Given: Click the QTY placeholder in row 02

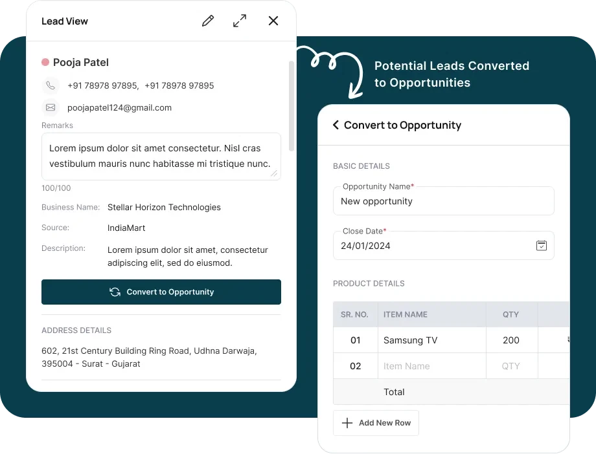Looking at the screenshot, I should [x=511, y=366].
